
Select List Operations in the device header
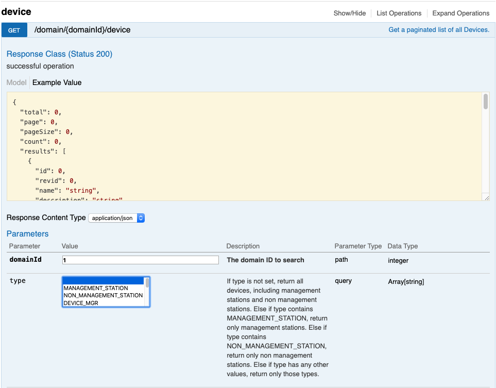coord(399,13)
